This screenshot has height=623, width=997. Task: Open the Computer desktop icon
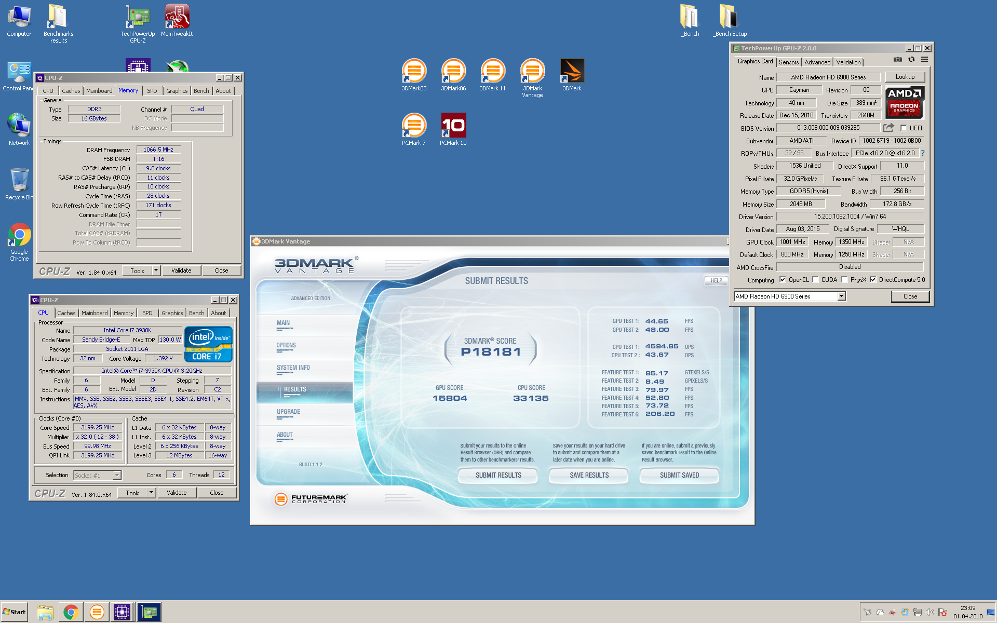pos(19,21)
